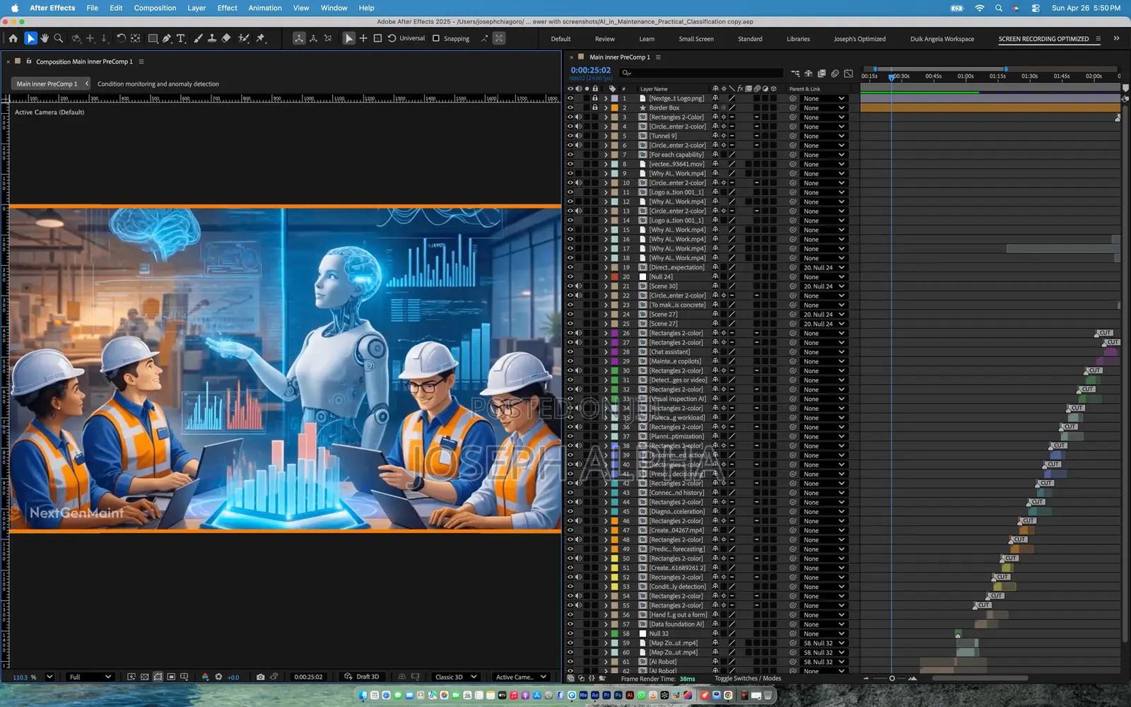Viewport: 1131px width, 707px height.
Task: Select the Zoom magnifier tool
Action: coord(59,38)
